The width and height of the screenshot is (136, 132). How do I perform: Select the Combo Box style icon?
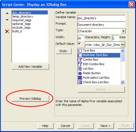pyautogui.click(x=80, y=60)
